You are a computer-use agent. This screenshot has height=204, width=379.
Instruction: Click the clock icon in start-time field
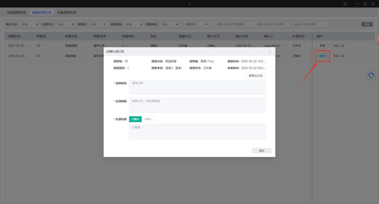click(215, 24)
